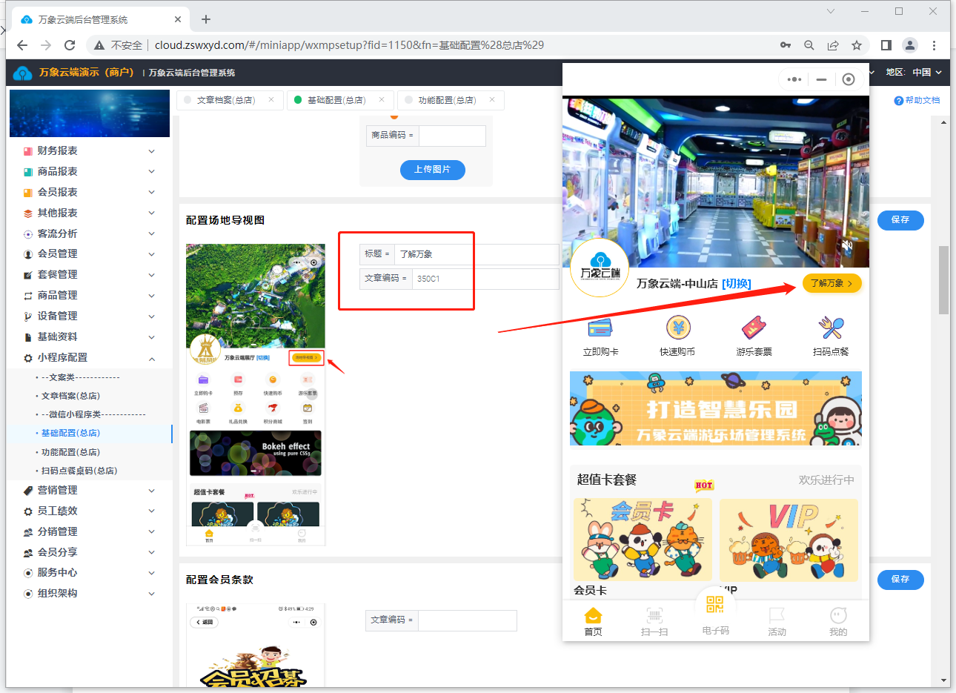Expand the 财务报表 sidebar menu
Viewport: 956px width, 693px height.
pyautogui.click(x=89, y=150)
